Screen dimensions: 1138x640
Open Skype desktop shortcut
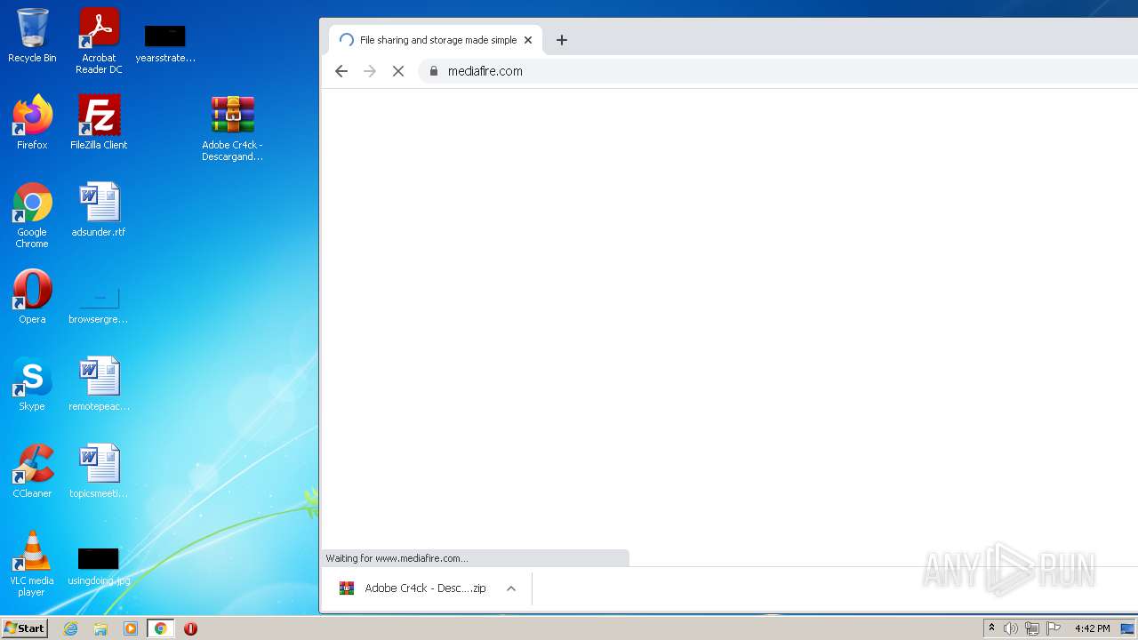[x=32, y=384]
